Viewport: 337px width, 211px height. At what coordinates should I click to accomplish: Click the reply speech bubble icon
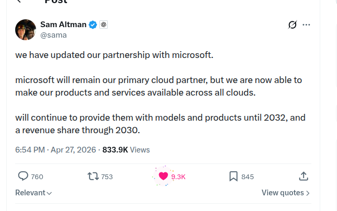pos(23,176)
